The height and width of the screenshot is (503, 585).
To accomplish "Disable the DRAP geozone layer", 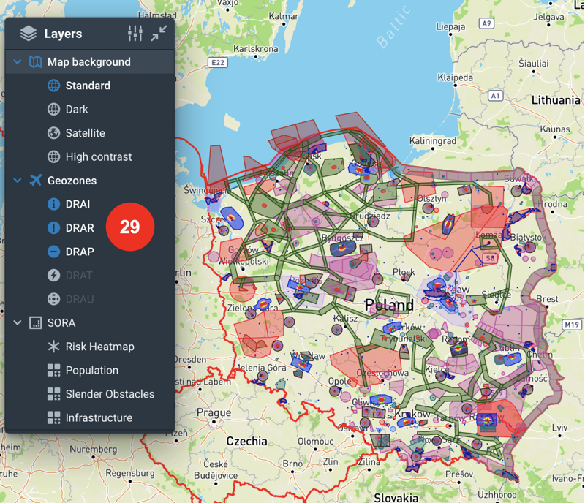I will (79, 251).
